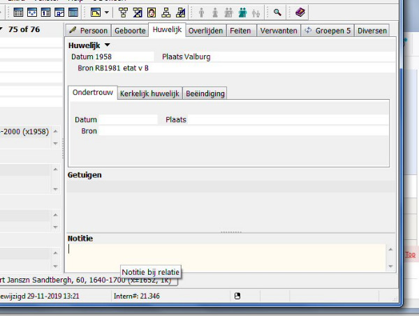Select the Kerkelijk huwelijk sub-tab
The height and width of the screenshot is (316, 419).
coord(149,93)
